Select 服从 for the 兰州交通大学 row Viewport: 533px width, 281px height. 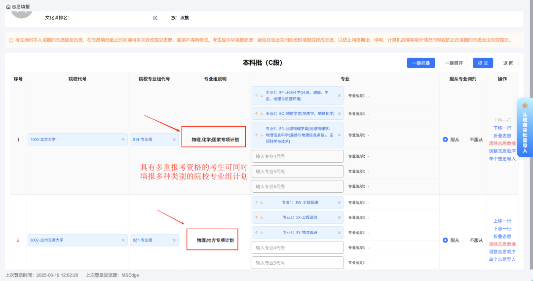(x=445, y=240)
